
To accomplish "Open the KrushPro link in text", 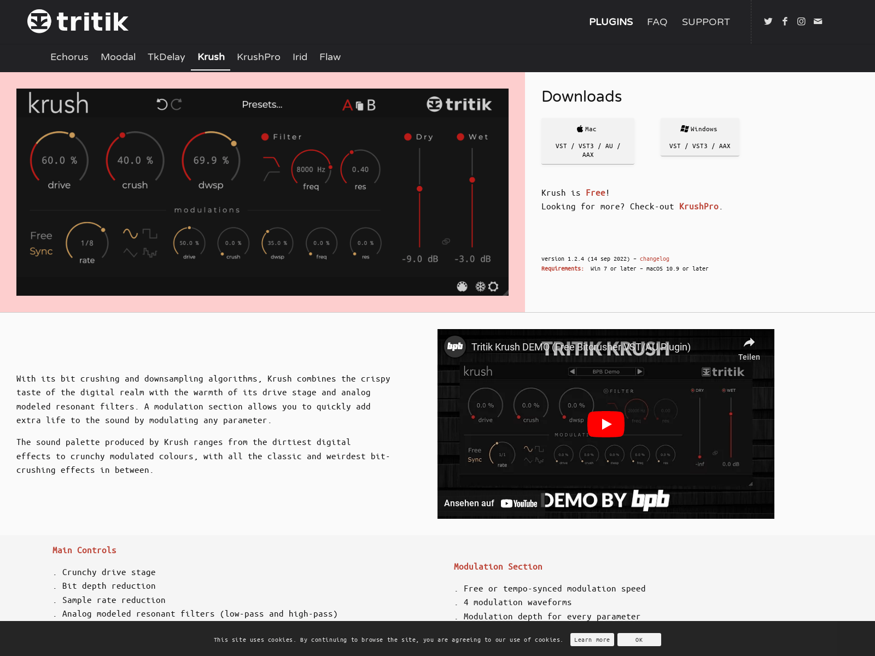I will (698, 206).
